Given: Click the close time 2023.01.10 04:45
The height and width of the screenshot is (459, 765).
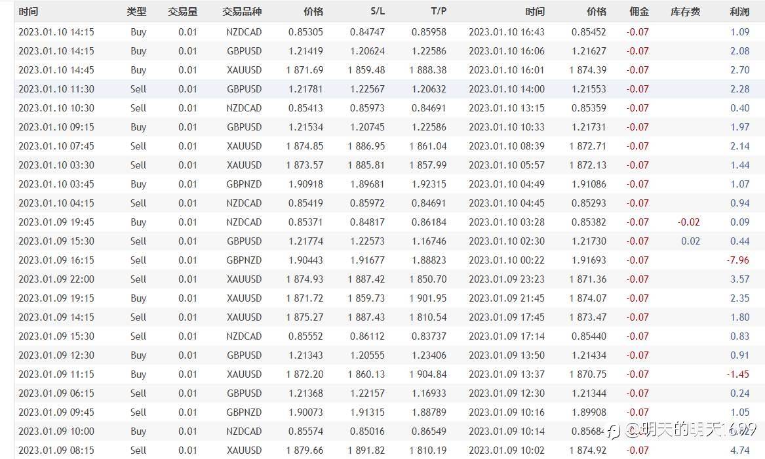Looking at the screenshot, I should coord(507,203).
